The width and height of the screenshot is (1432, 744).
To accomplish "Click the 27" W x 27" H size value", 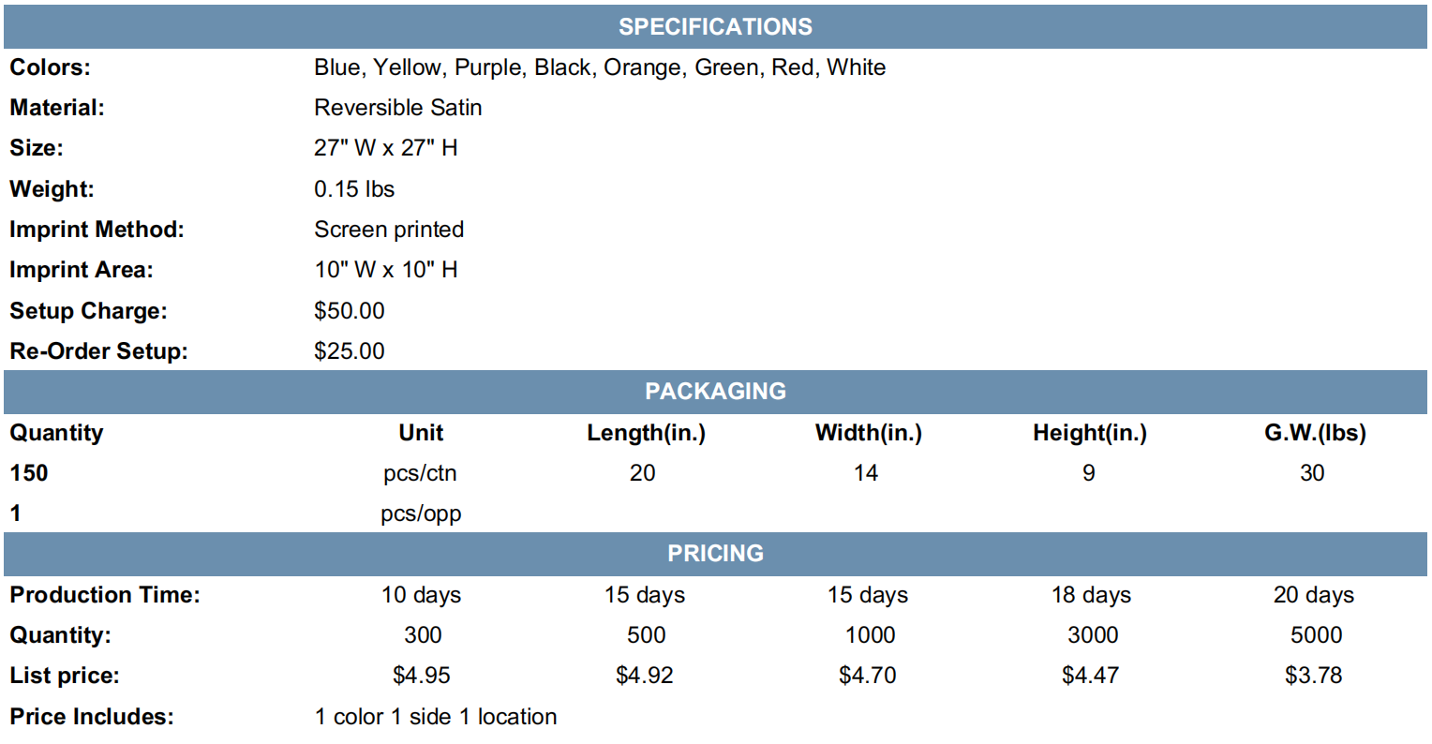I will 385,148.
